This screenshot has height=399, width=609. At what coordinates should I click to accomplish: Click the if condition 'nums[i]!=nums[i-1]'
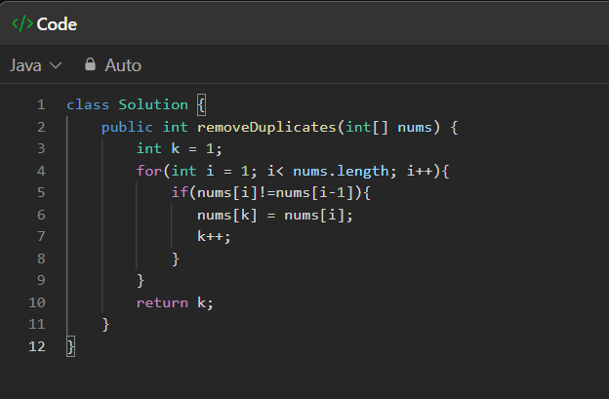[x=275, y=192]
